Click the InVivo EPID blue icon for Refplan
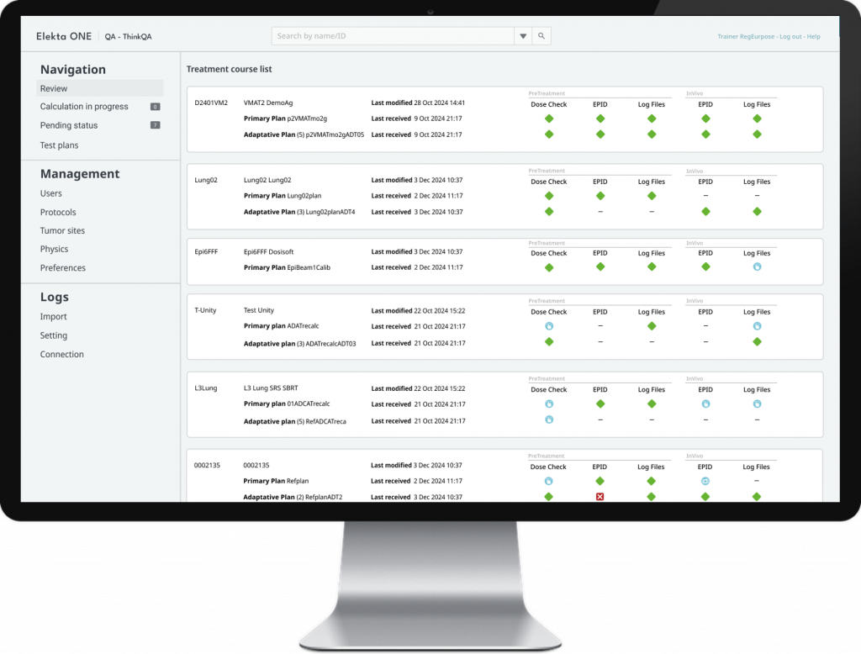 click(705, 482)
